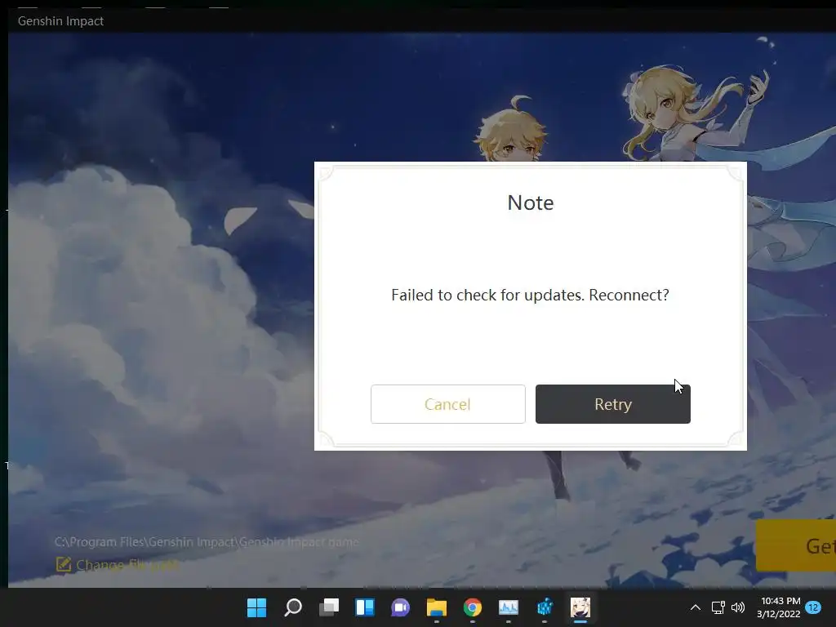836x627 pixels.
Task: Open the Chat app on the taskbar
Action: coord(400,607)
